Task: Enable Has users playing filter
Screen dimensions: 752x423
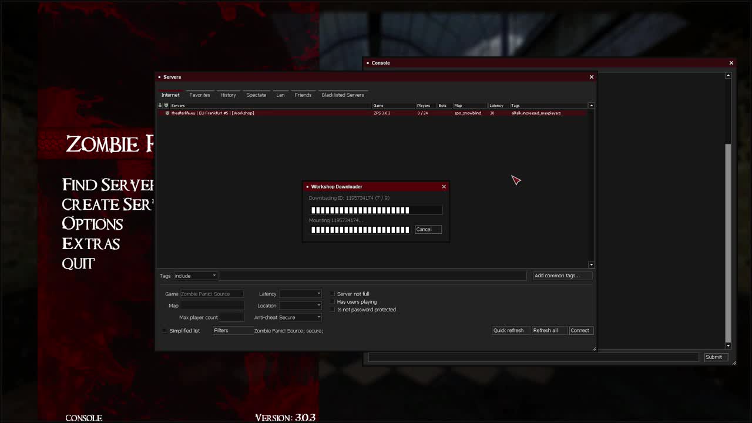Action: pos(332,302)
